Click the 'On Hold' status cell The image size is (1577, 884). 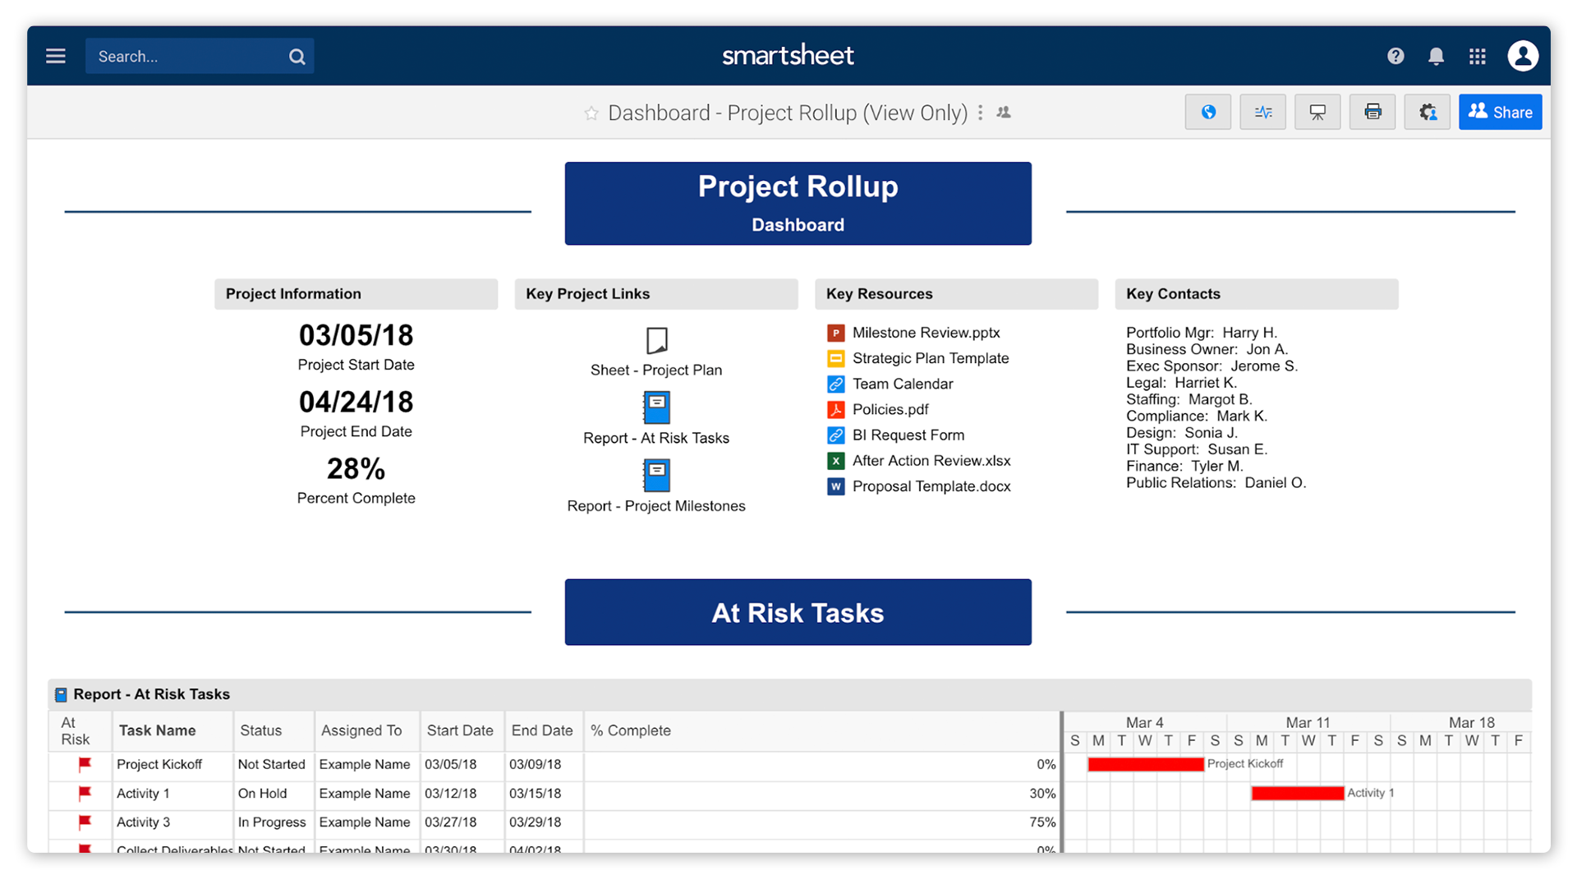[x=274, y=794]
